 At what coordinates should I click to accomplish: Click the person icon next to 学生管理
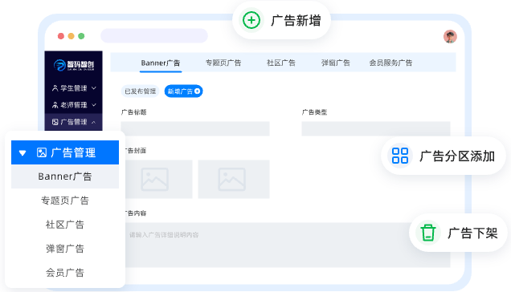click(x=55, y=88)
